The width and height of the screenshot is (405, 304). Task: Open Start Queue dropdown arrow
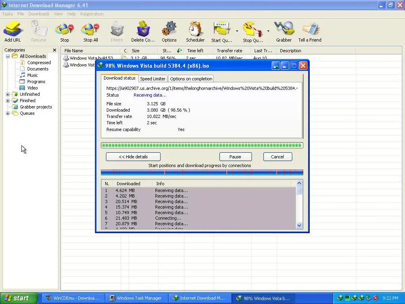pyautogui.click(x=237, y=31)
